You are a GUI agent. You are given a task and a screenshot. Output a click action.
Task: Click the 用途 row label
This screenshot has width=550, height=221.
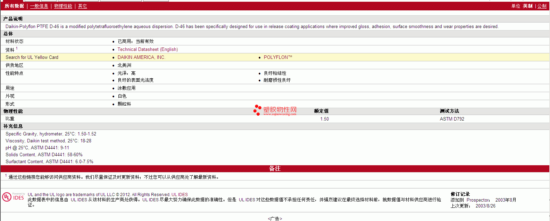[10, 88]
